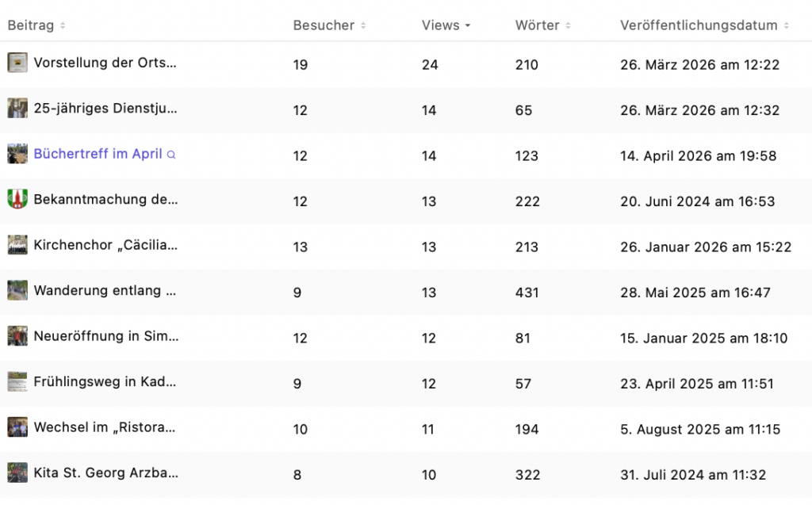This screenshot has height=505, width=812.
Task: Click the Bekanntmachung coat-of-arms thumbnail
Action: pos(17,200)
